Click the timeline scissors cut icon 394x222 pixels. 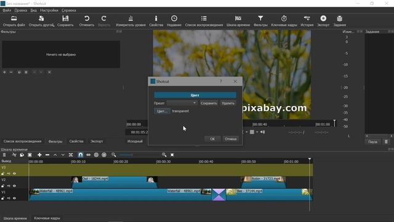click(14, 155)
